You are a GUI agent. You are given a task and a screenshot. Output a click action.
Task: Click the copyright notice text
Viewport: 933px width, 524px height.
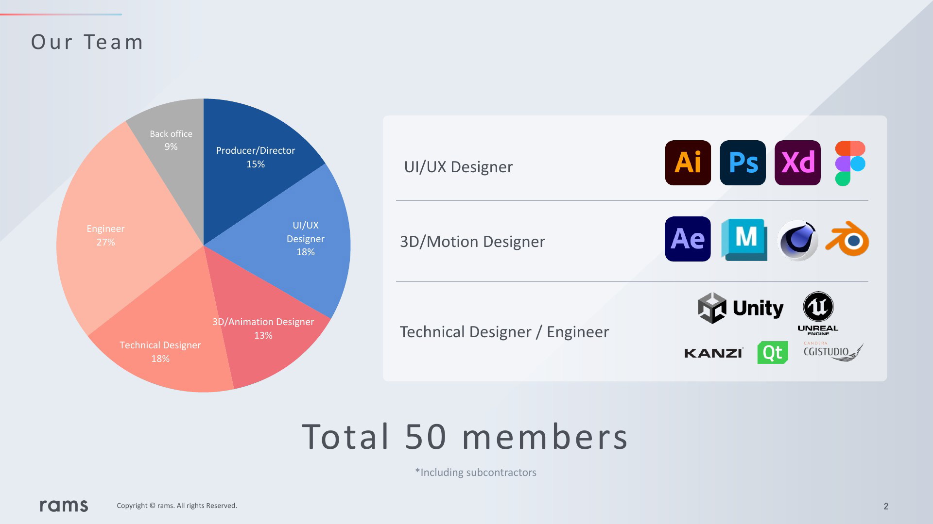pyautogui.click(x=177, y=506)
